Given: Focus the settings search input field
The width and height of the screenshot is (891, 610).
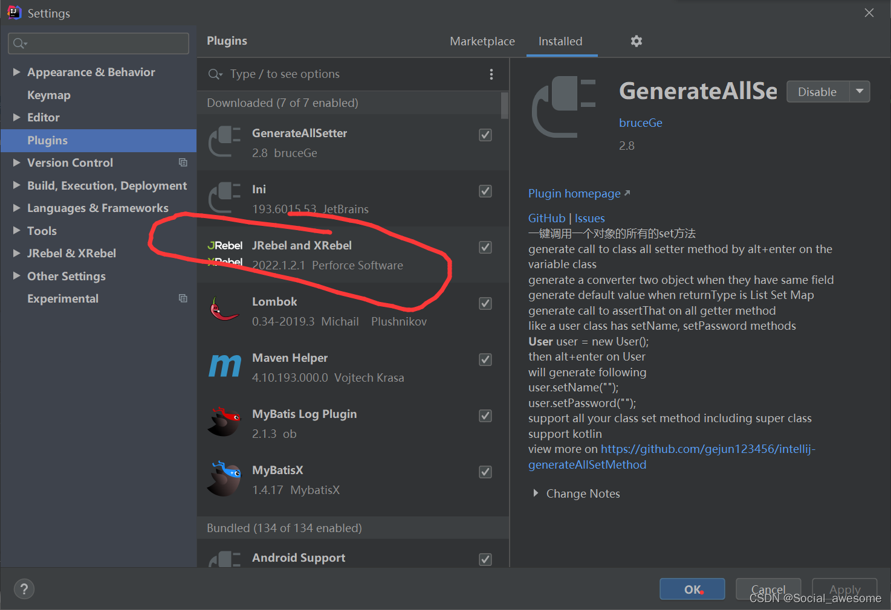Looking at the screenshot, I should point(99,43).
